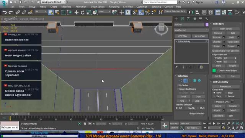
Task: Open Select by Name list icon
Action: 57,12
